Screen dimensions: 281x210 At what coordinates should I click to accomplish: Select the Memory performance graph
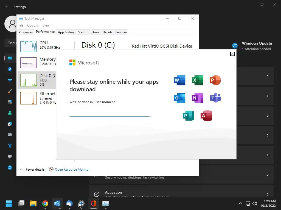tap(29, 63)
